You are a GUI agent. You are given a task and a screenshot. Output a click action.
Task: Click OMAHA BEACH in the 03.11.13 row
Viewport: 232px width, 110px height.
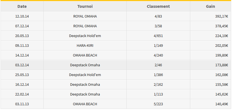pos(85,104)
